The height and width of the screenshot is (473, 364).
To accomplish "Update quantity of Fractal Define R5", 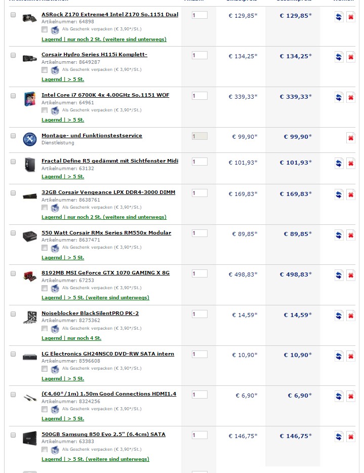I will point(339,164).
